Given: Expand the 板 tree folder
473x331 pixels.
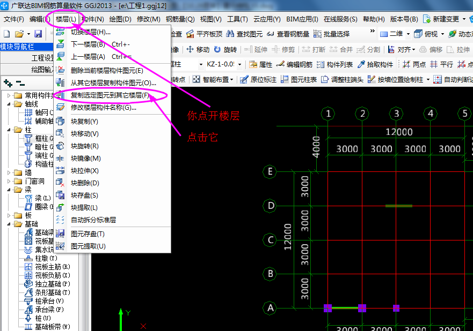Looking at the screenshot, I should [x=9, y=215].
